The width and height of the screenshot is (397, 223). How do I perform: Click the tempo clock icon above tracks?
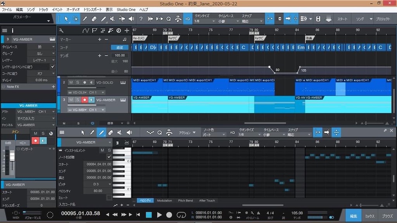(x=119, y=31)
